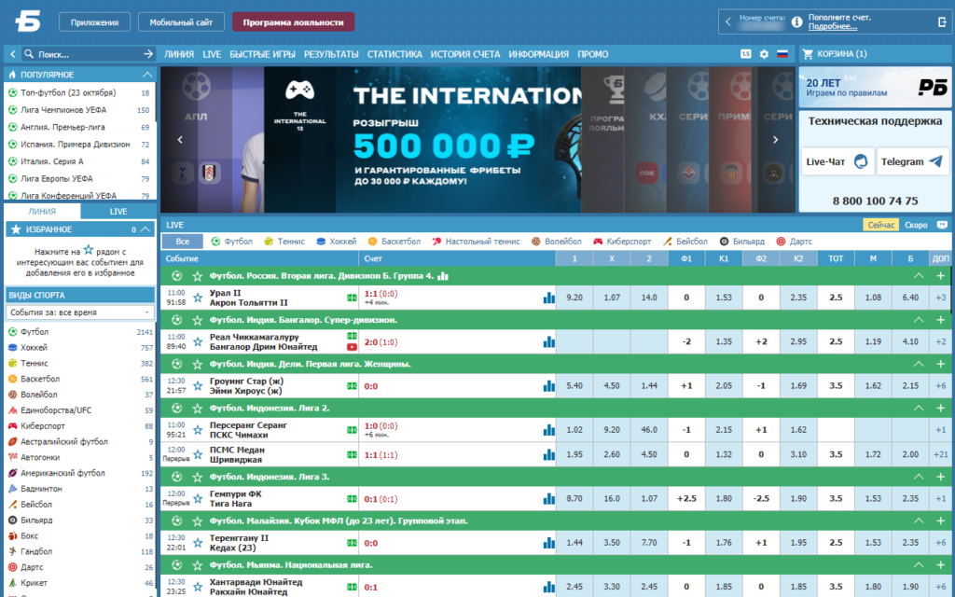This screenshot has height=597, width=955.
Task: Click the search input field
Action: [x=89, y=54]
